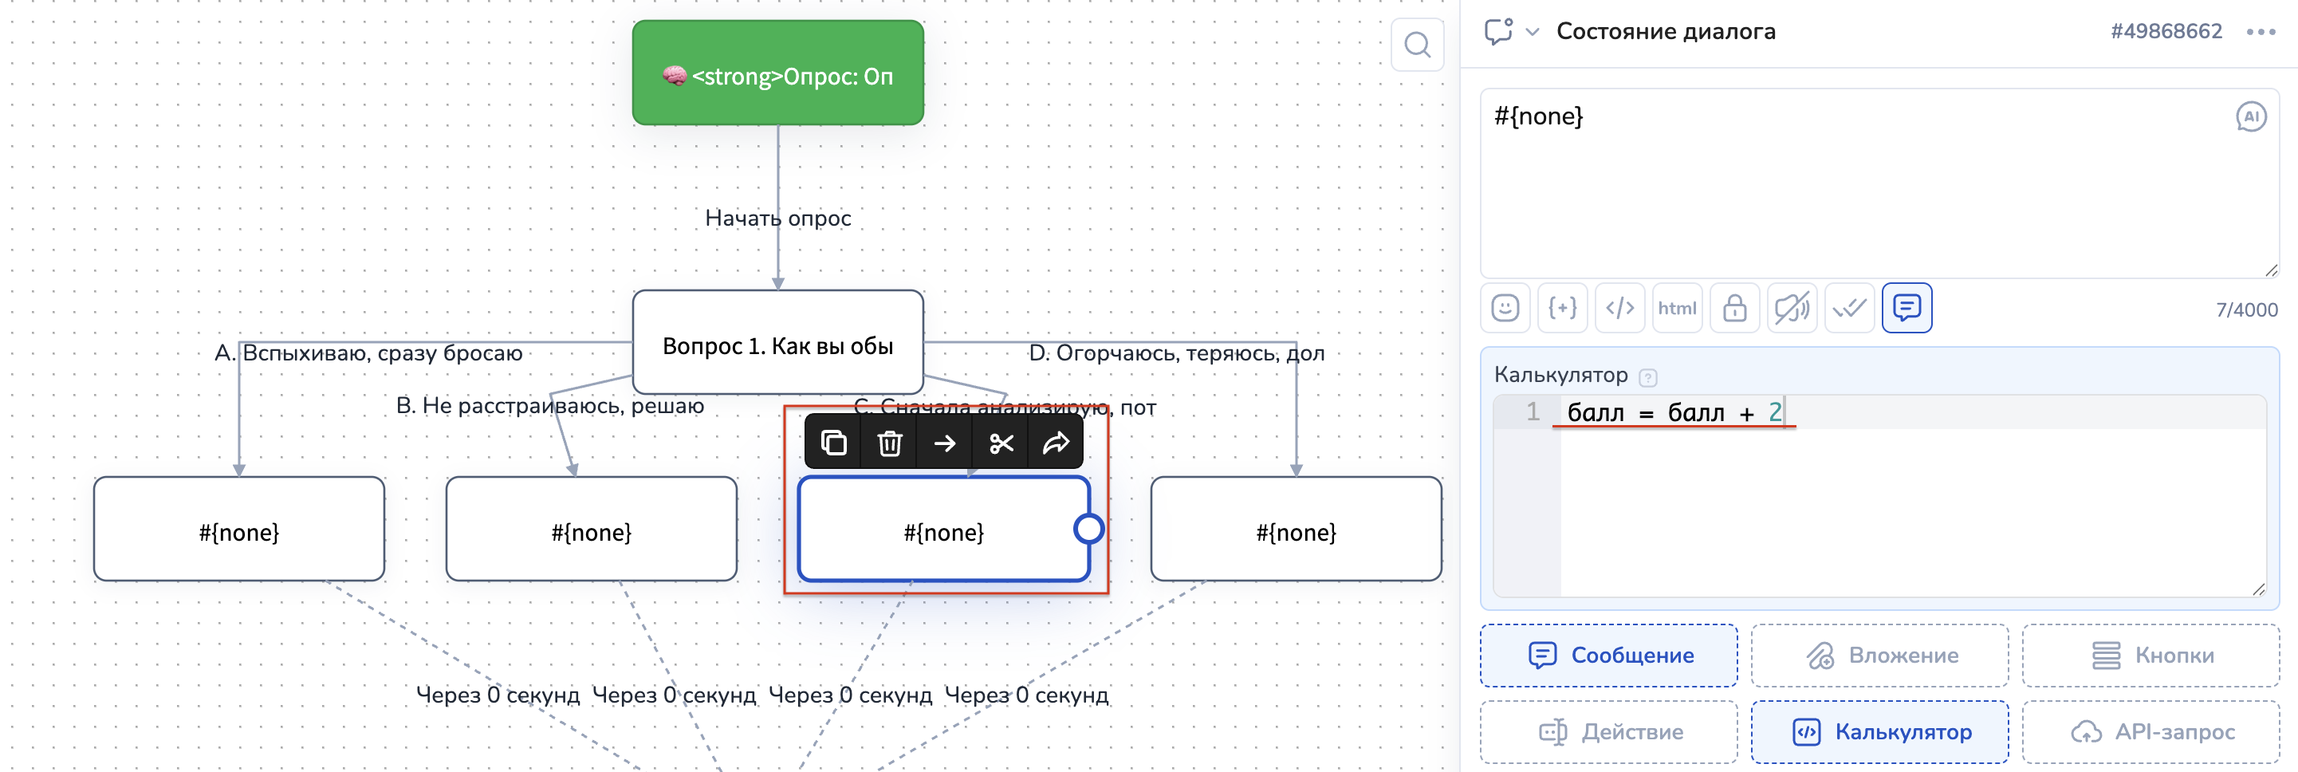Toggle the html formatting mode
The image size is (2298, 772).
coord(1676,308)
